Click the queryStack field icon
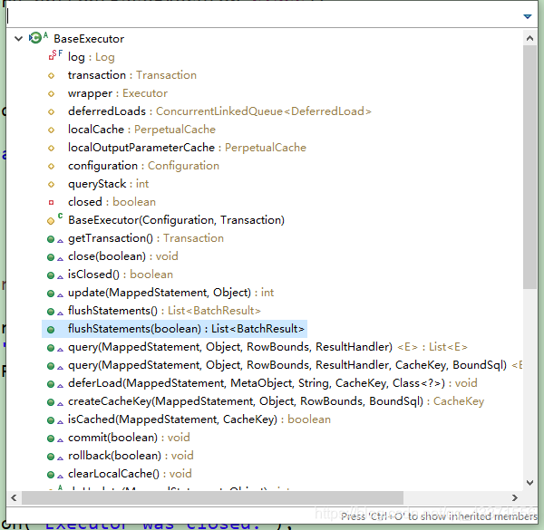Viewport: 544px width, 530px height. point(51,184)
